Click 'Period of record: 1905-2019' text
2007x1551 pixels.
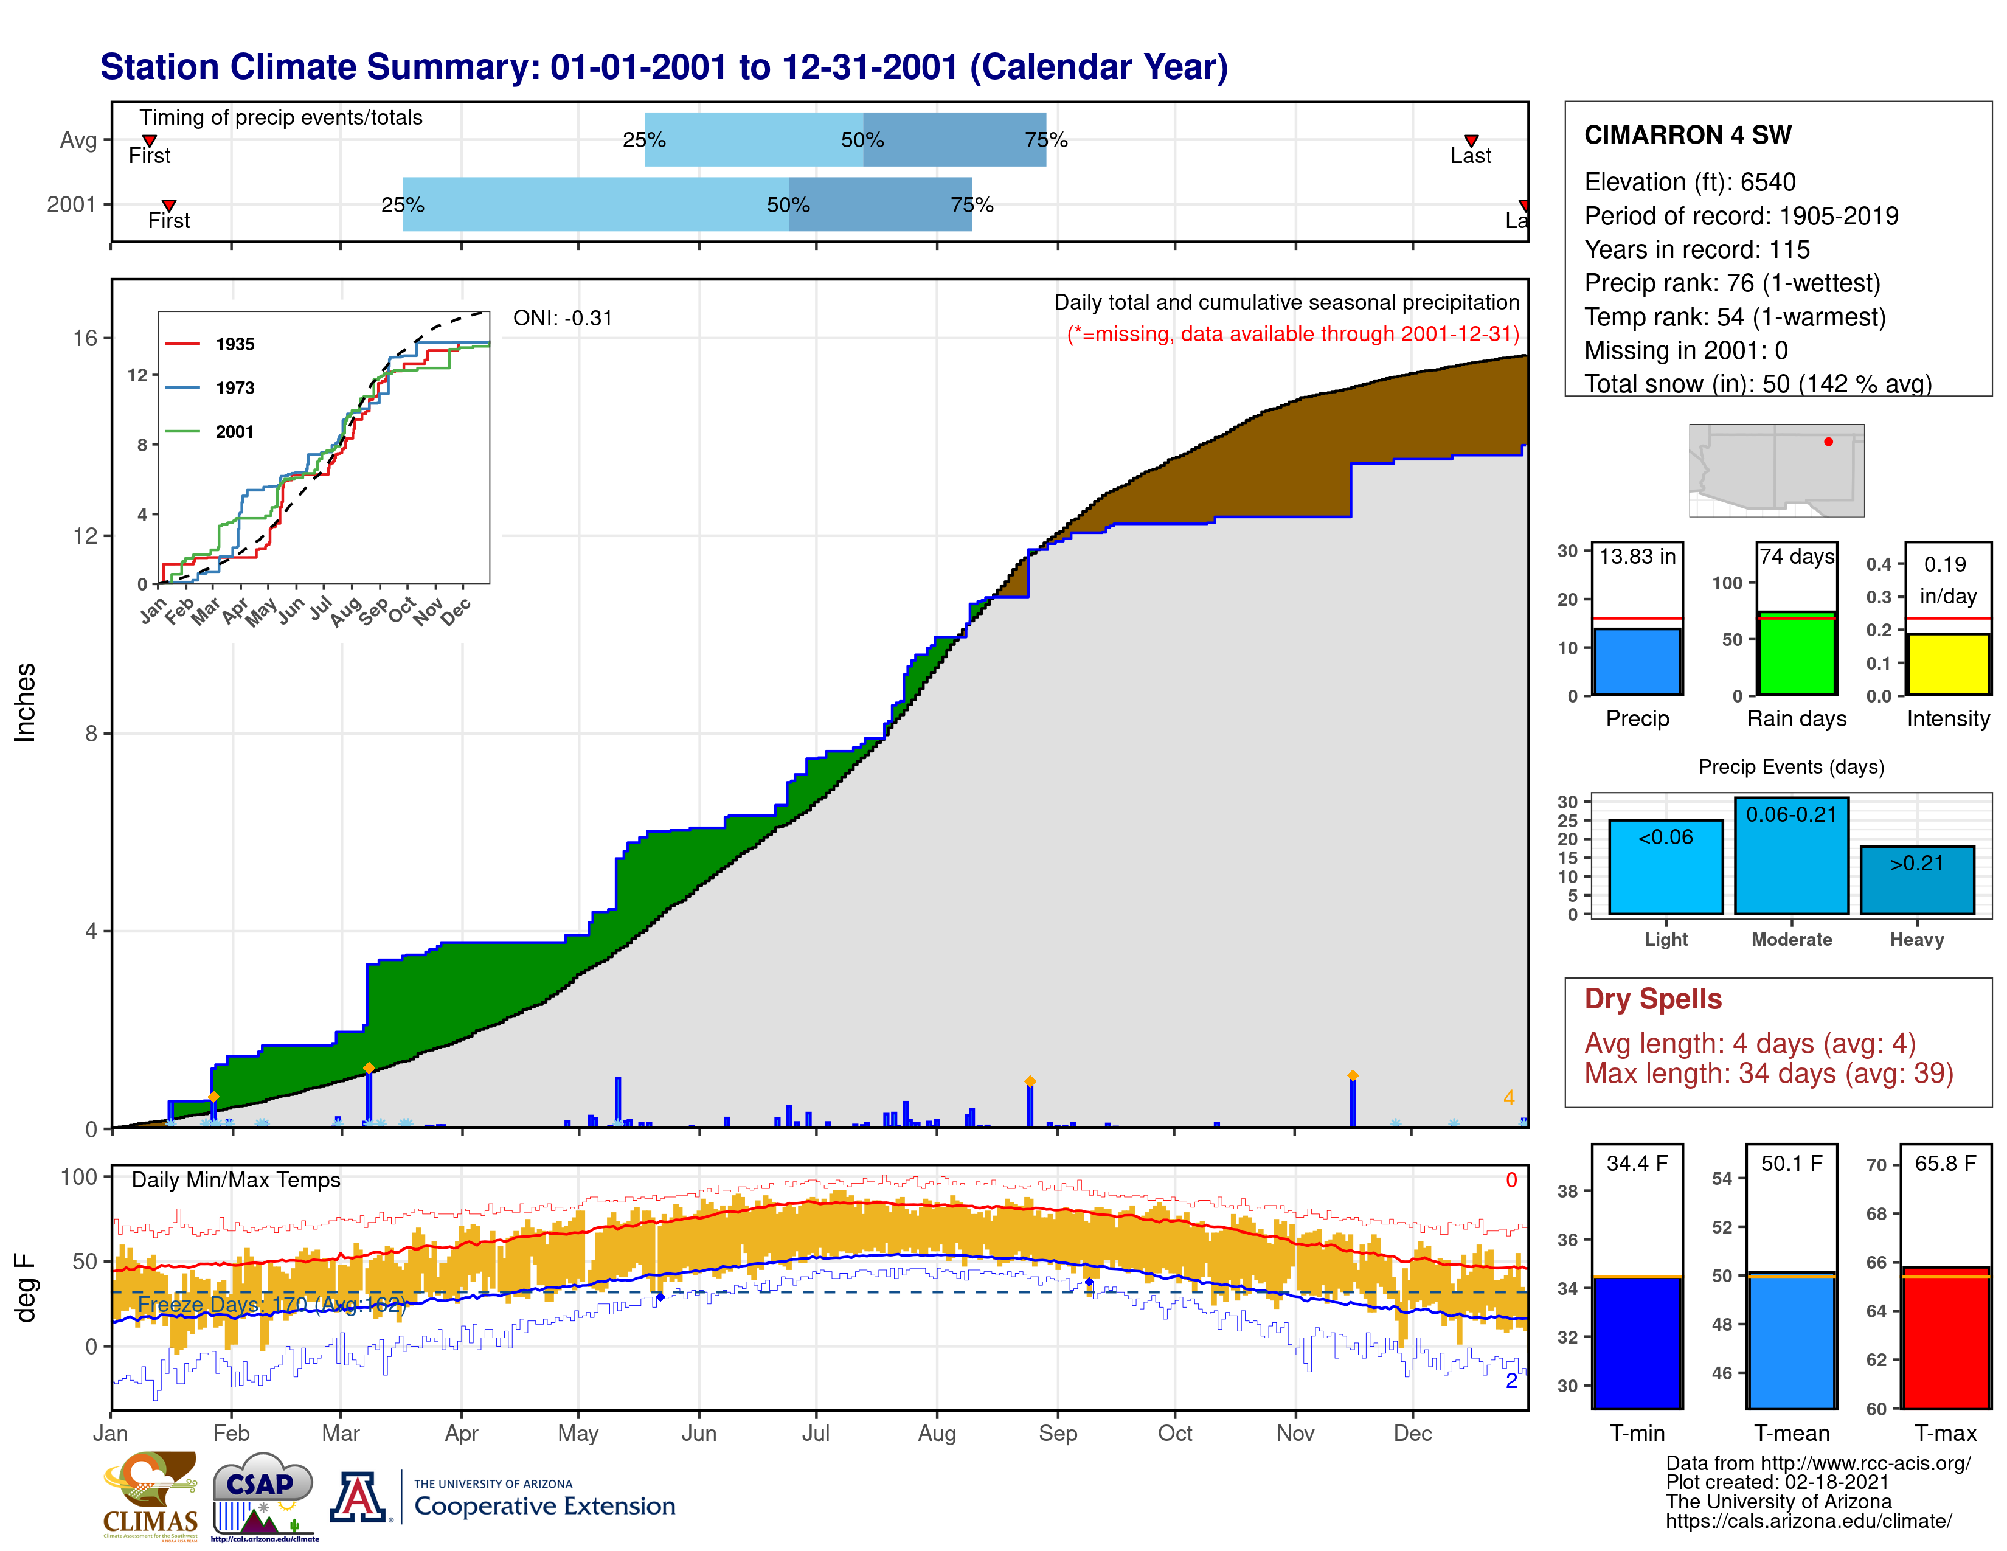coord(1741,216)
